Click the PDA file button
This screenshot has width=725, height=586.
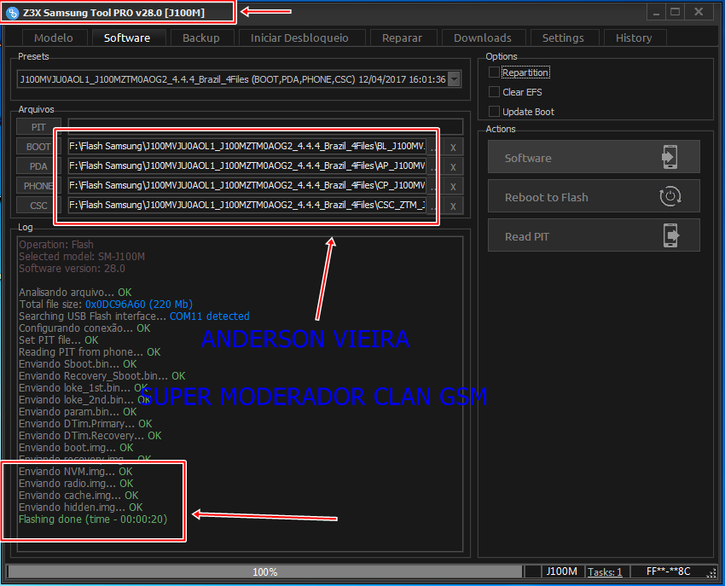(x=38, y=166)
